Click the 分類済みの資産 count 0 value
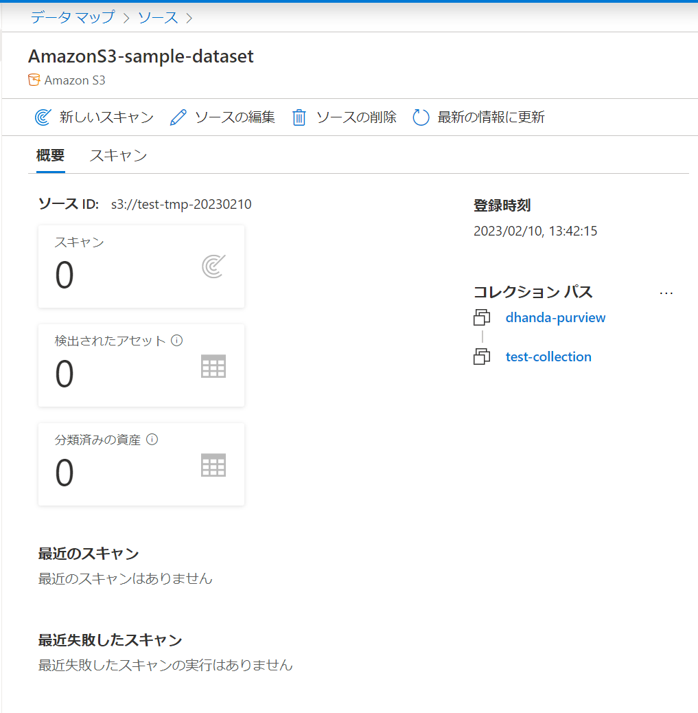698x713 pixels. pyautogui.click(x=64, y=473)
